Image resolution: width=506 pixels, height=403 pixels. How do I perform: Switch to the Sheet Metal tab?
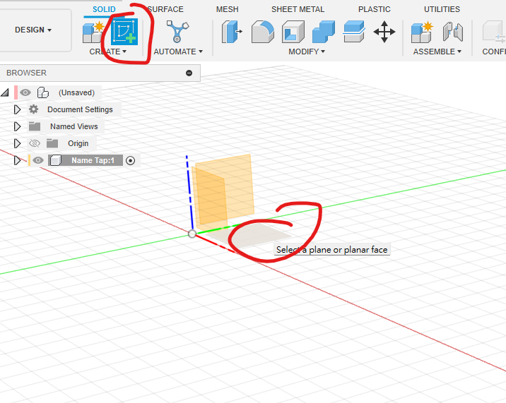tap(298, 9)
